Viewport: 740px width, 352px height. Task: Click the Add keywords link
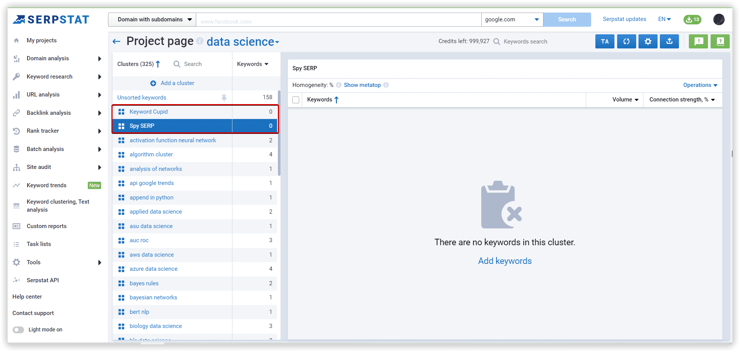tap(505, 261)
